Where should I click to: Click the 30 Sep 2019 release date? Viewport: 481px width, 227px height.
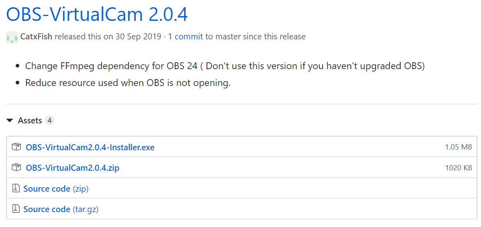point(138,37)
